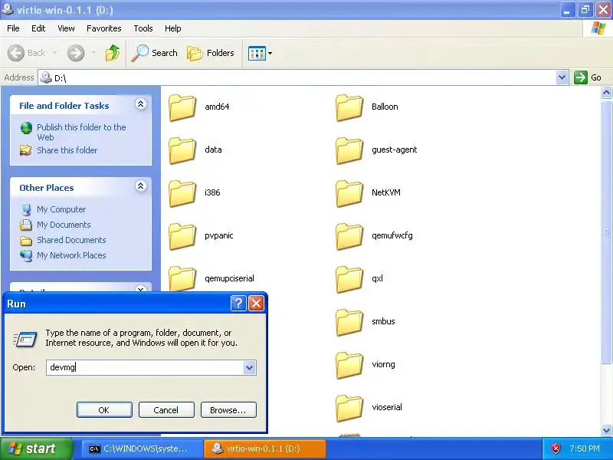Click the Go button
Image resolution: width=613 pixels, height=460 pixels.
(587, 77)
